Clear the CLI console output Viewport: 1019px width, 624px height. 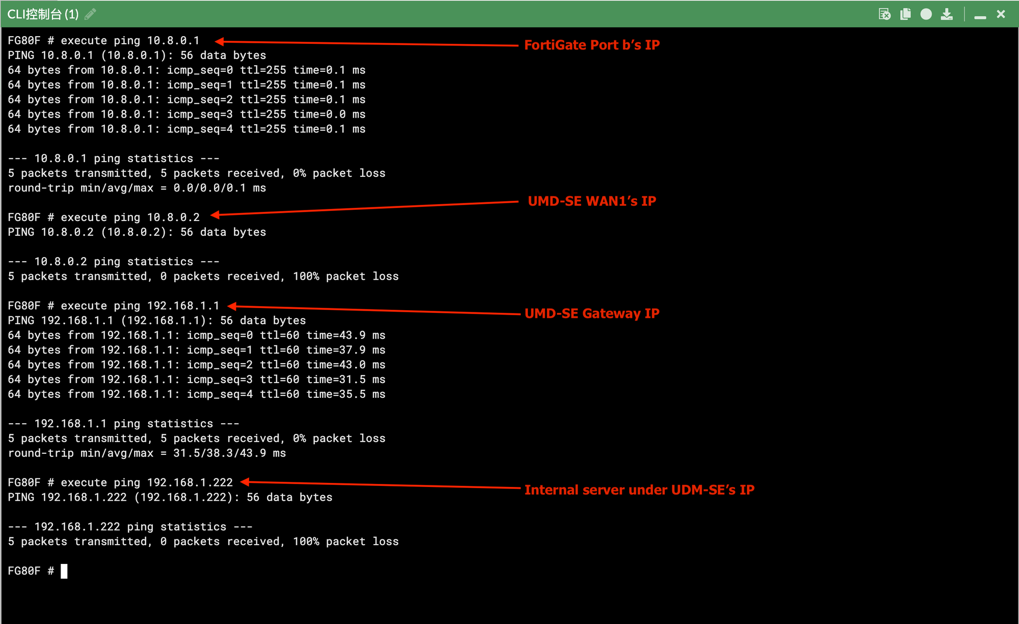coord(884,14)
